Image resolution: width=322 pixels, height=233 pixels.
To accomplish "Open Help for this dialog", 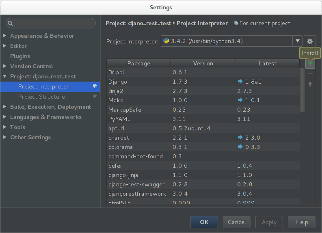I will [301, 222].
